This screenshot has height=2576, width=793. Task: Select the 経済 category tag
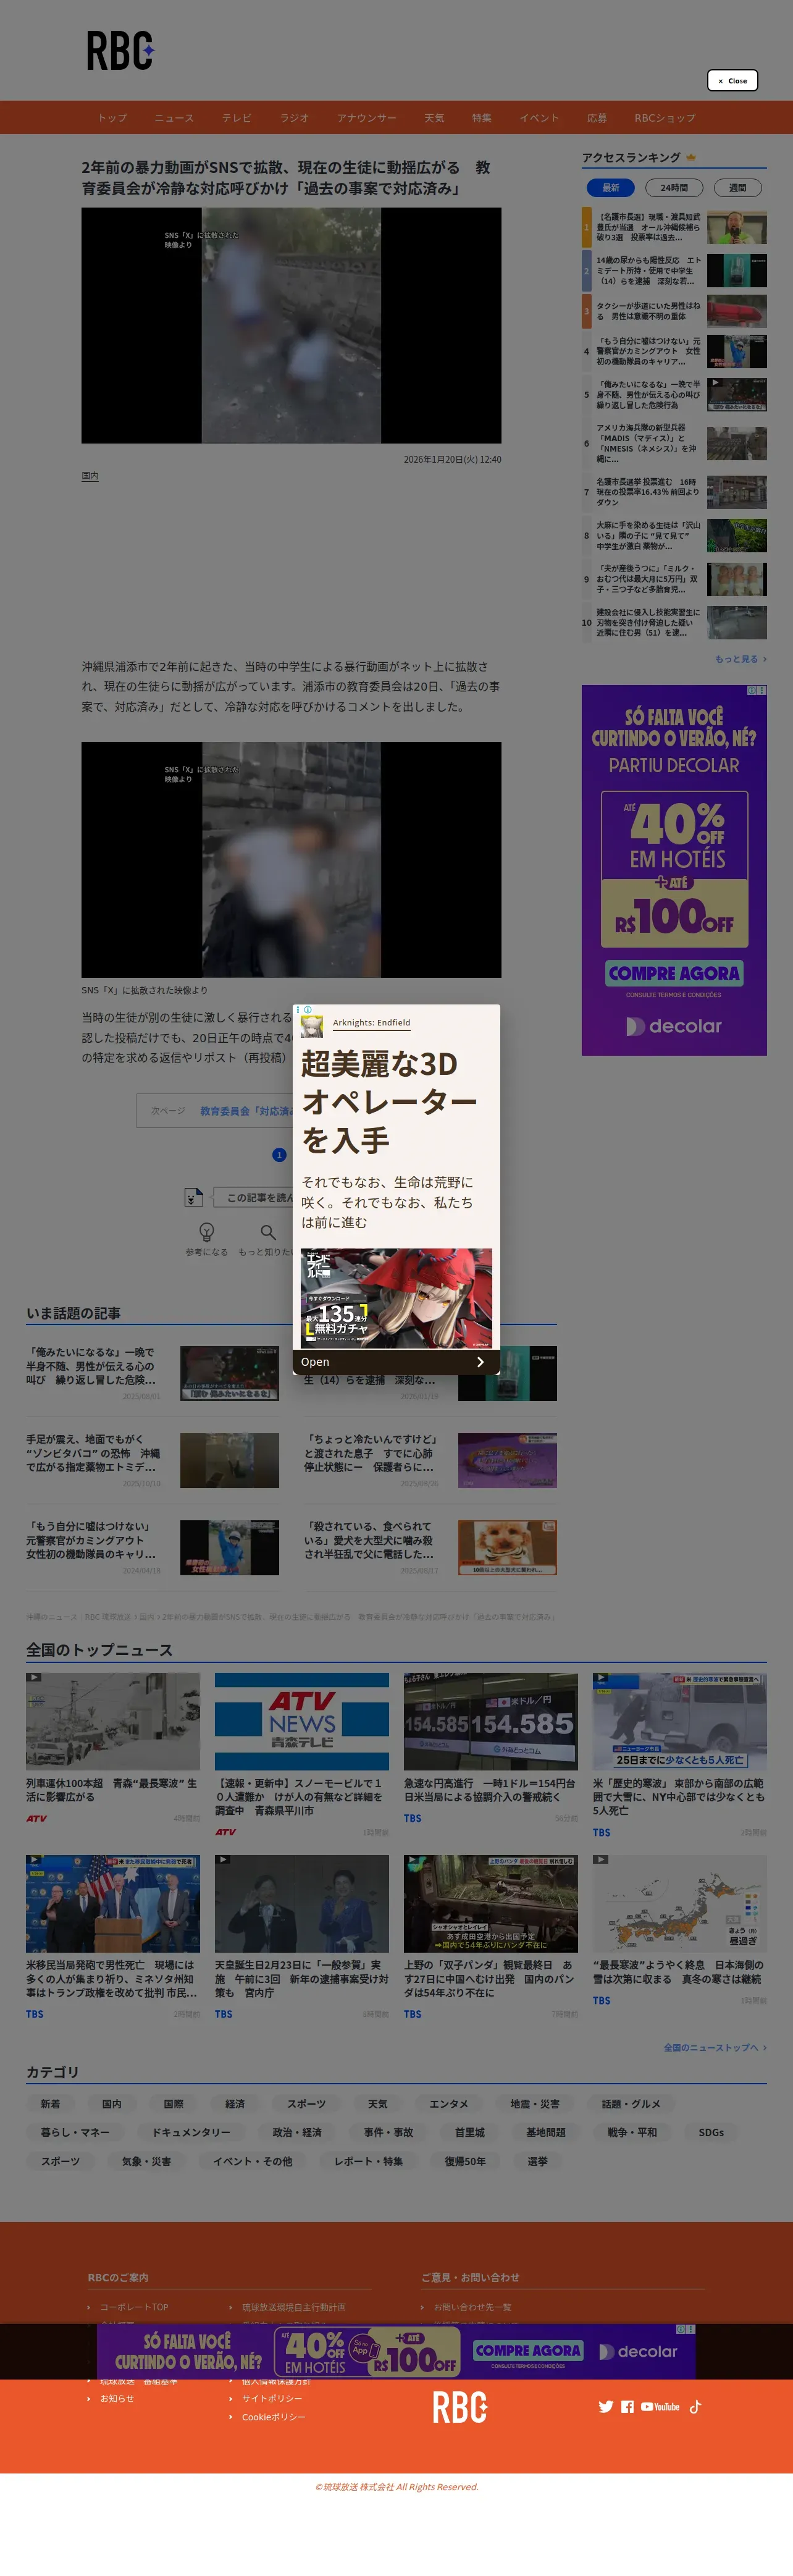click(x=235, y=2104)
